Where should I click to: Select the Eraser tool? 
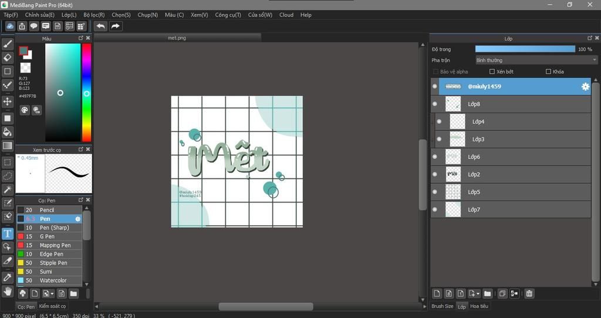(7, 57)
